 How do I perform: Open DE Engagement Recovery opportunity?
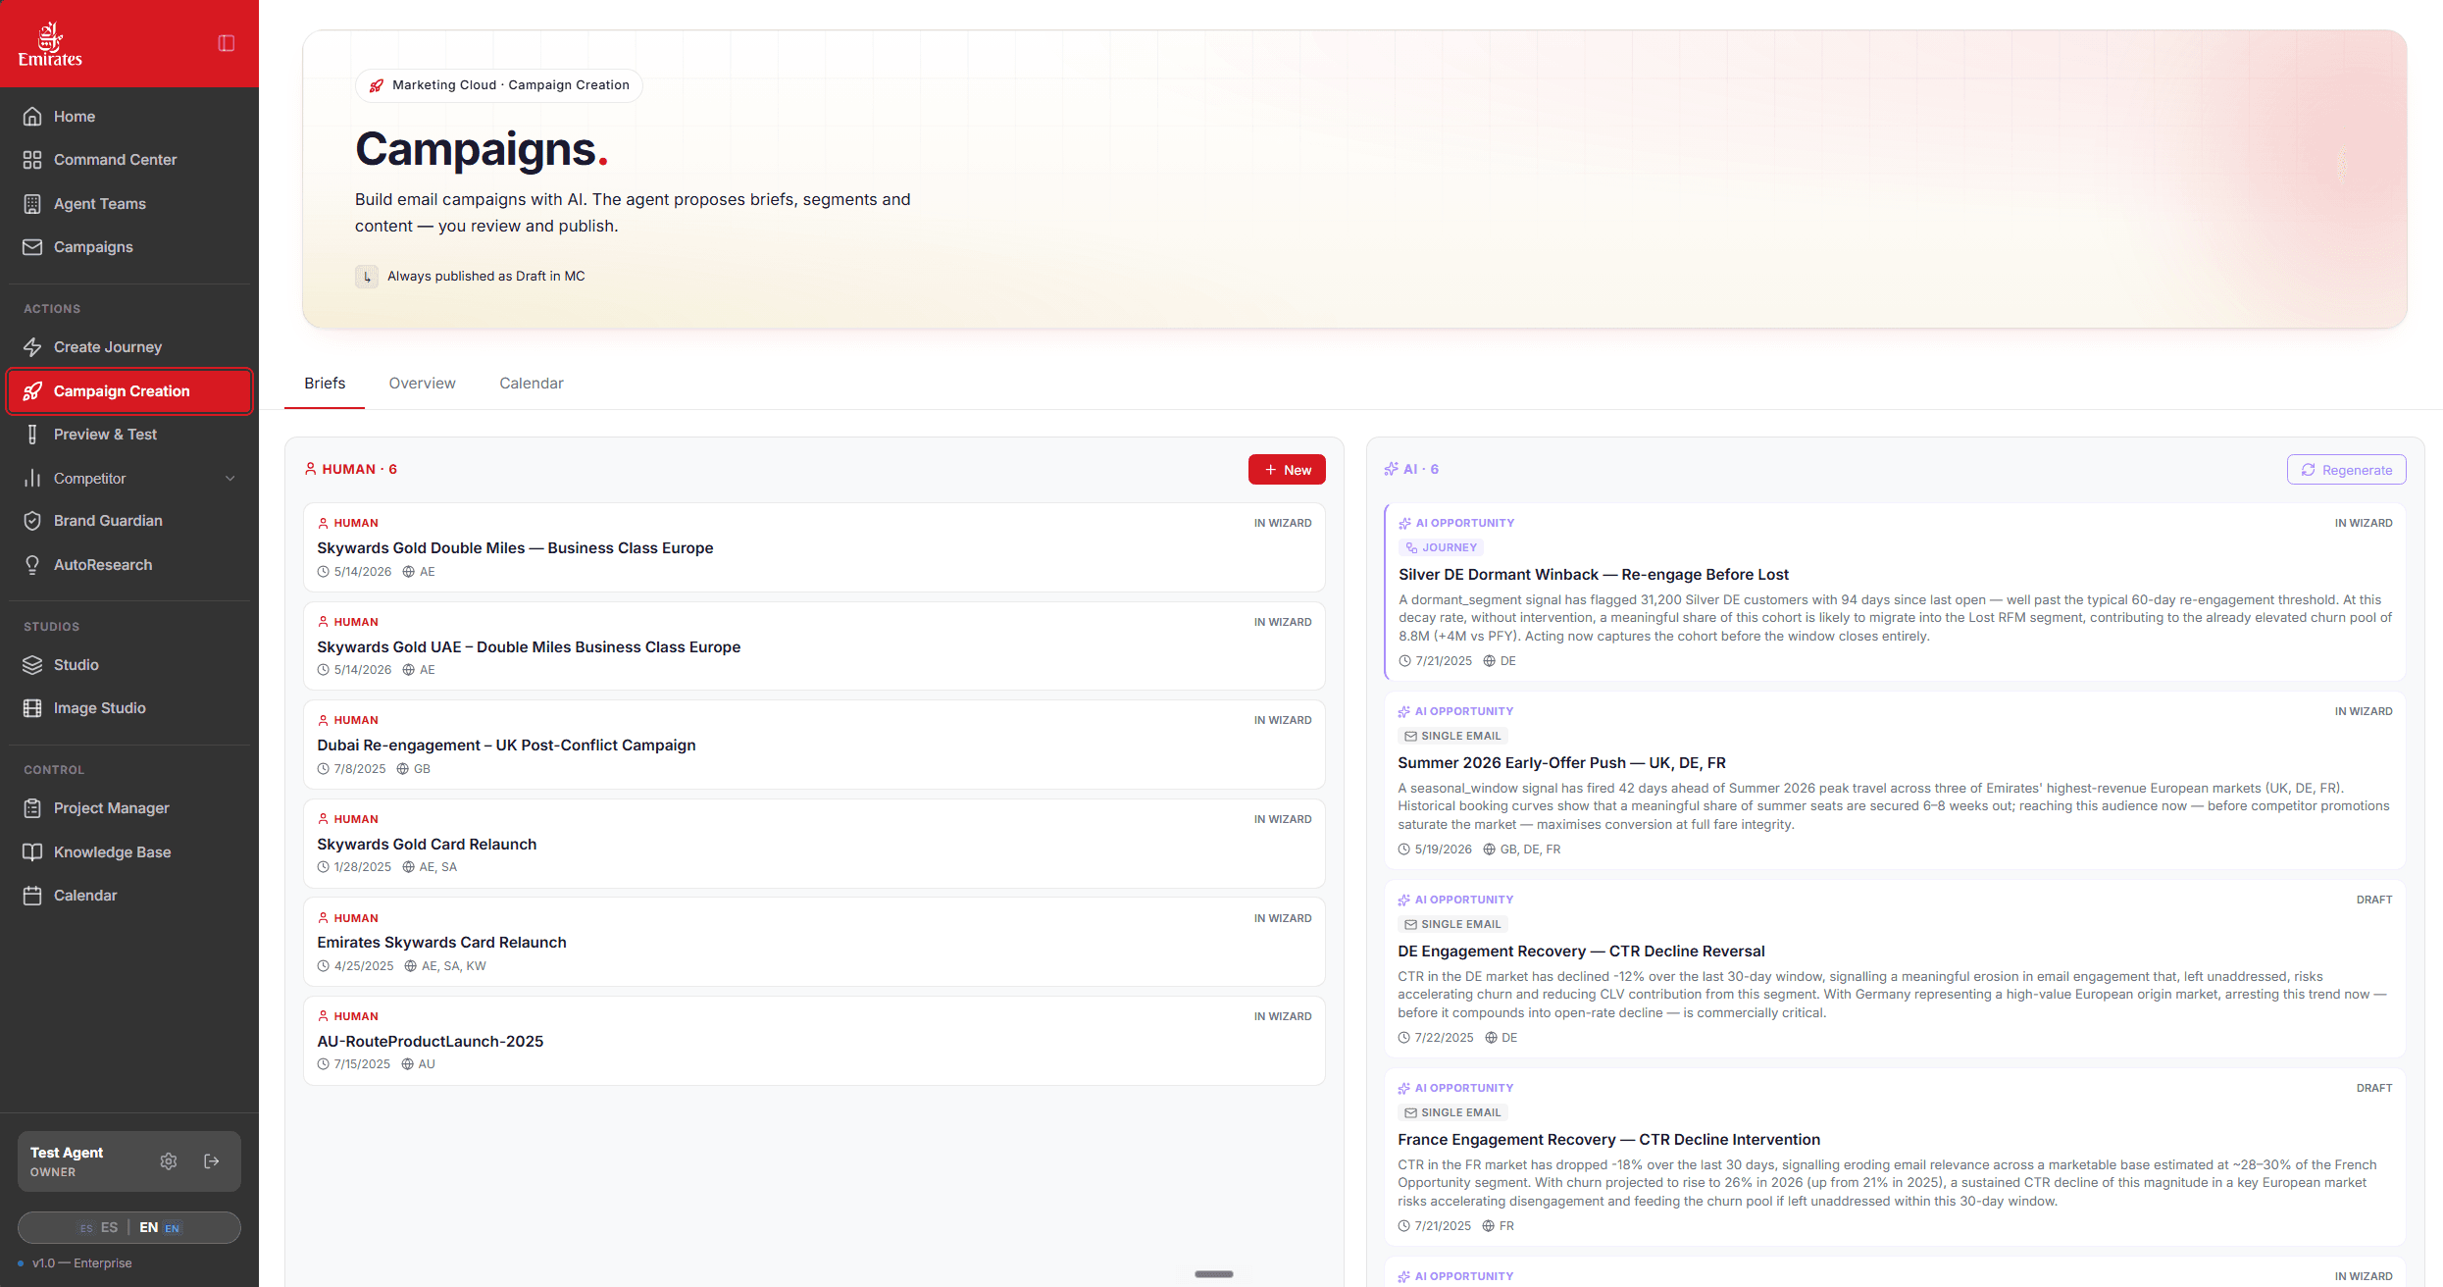coord(1895,968)
